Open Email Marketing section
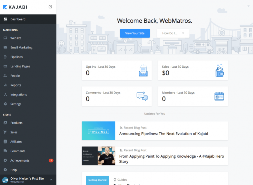The height and width of the screenshot is (185, 253). (28, 47)
